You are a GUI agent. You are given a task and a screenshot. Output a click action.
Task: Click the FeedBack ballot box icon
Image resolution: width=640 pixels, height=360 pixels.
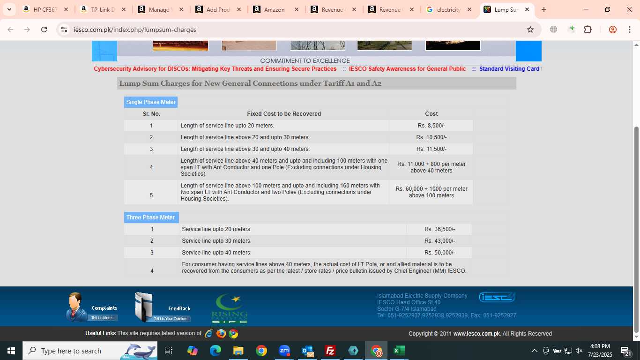[x=143, y=307]
